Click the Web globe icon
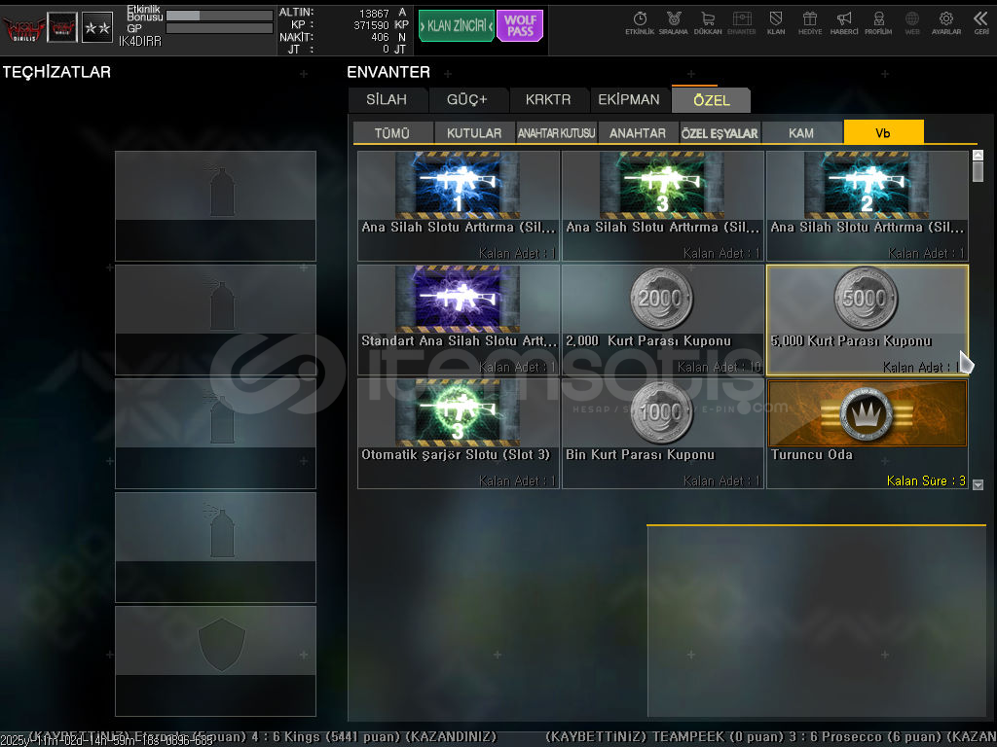This screenshot has height=747, width=997. pos(911,23)
